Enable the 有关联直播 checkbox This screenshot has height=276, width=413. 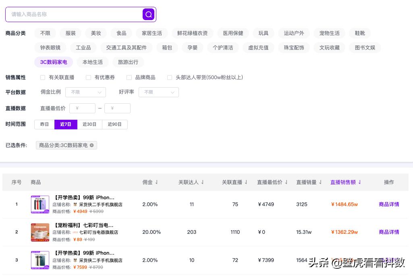point(43,78)
